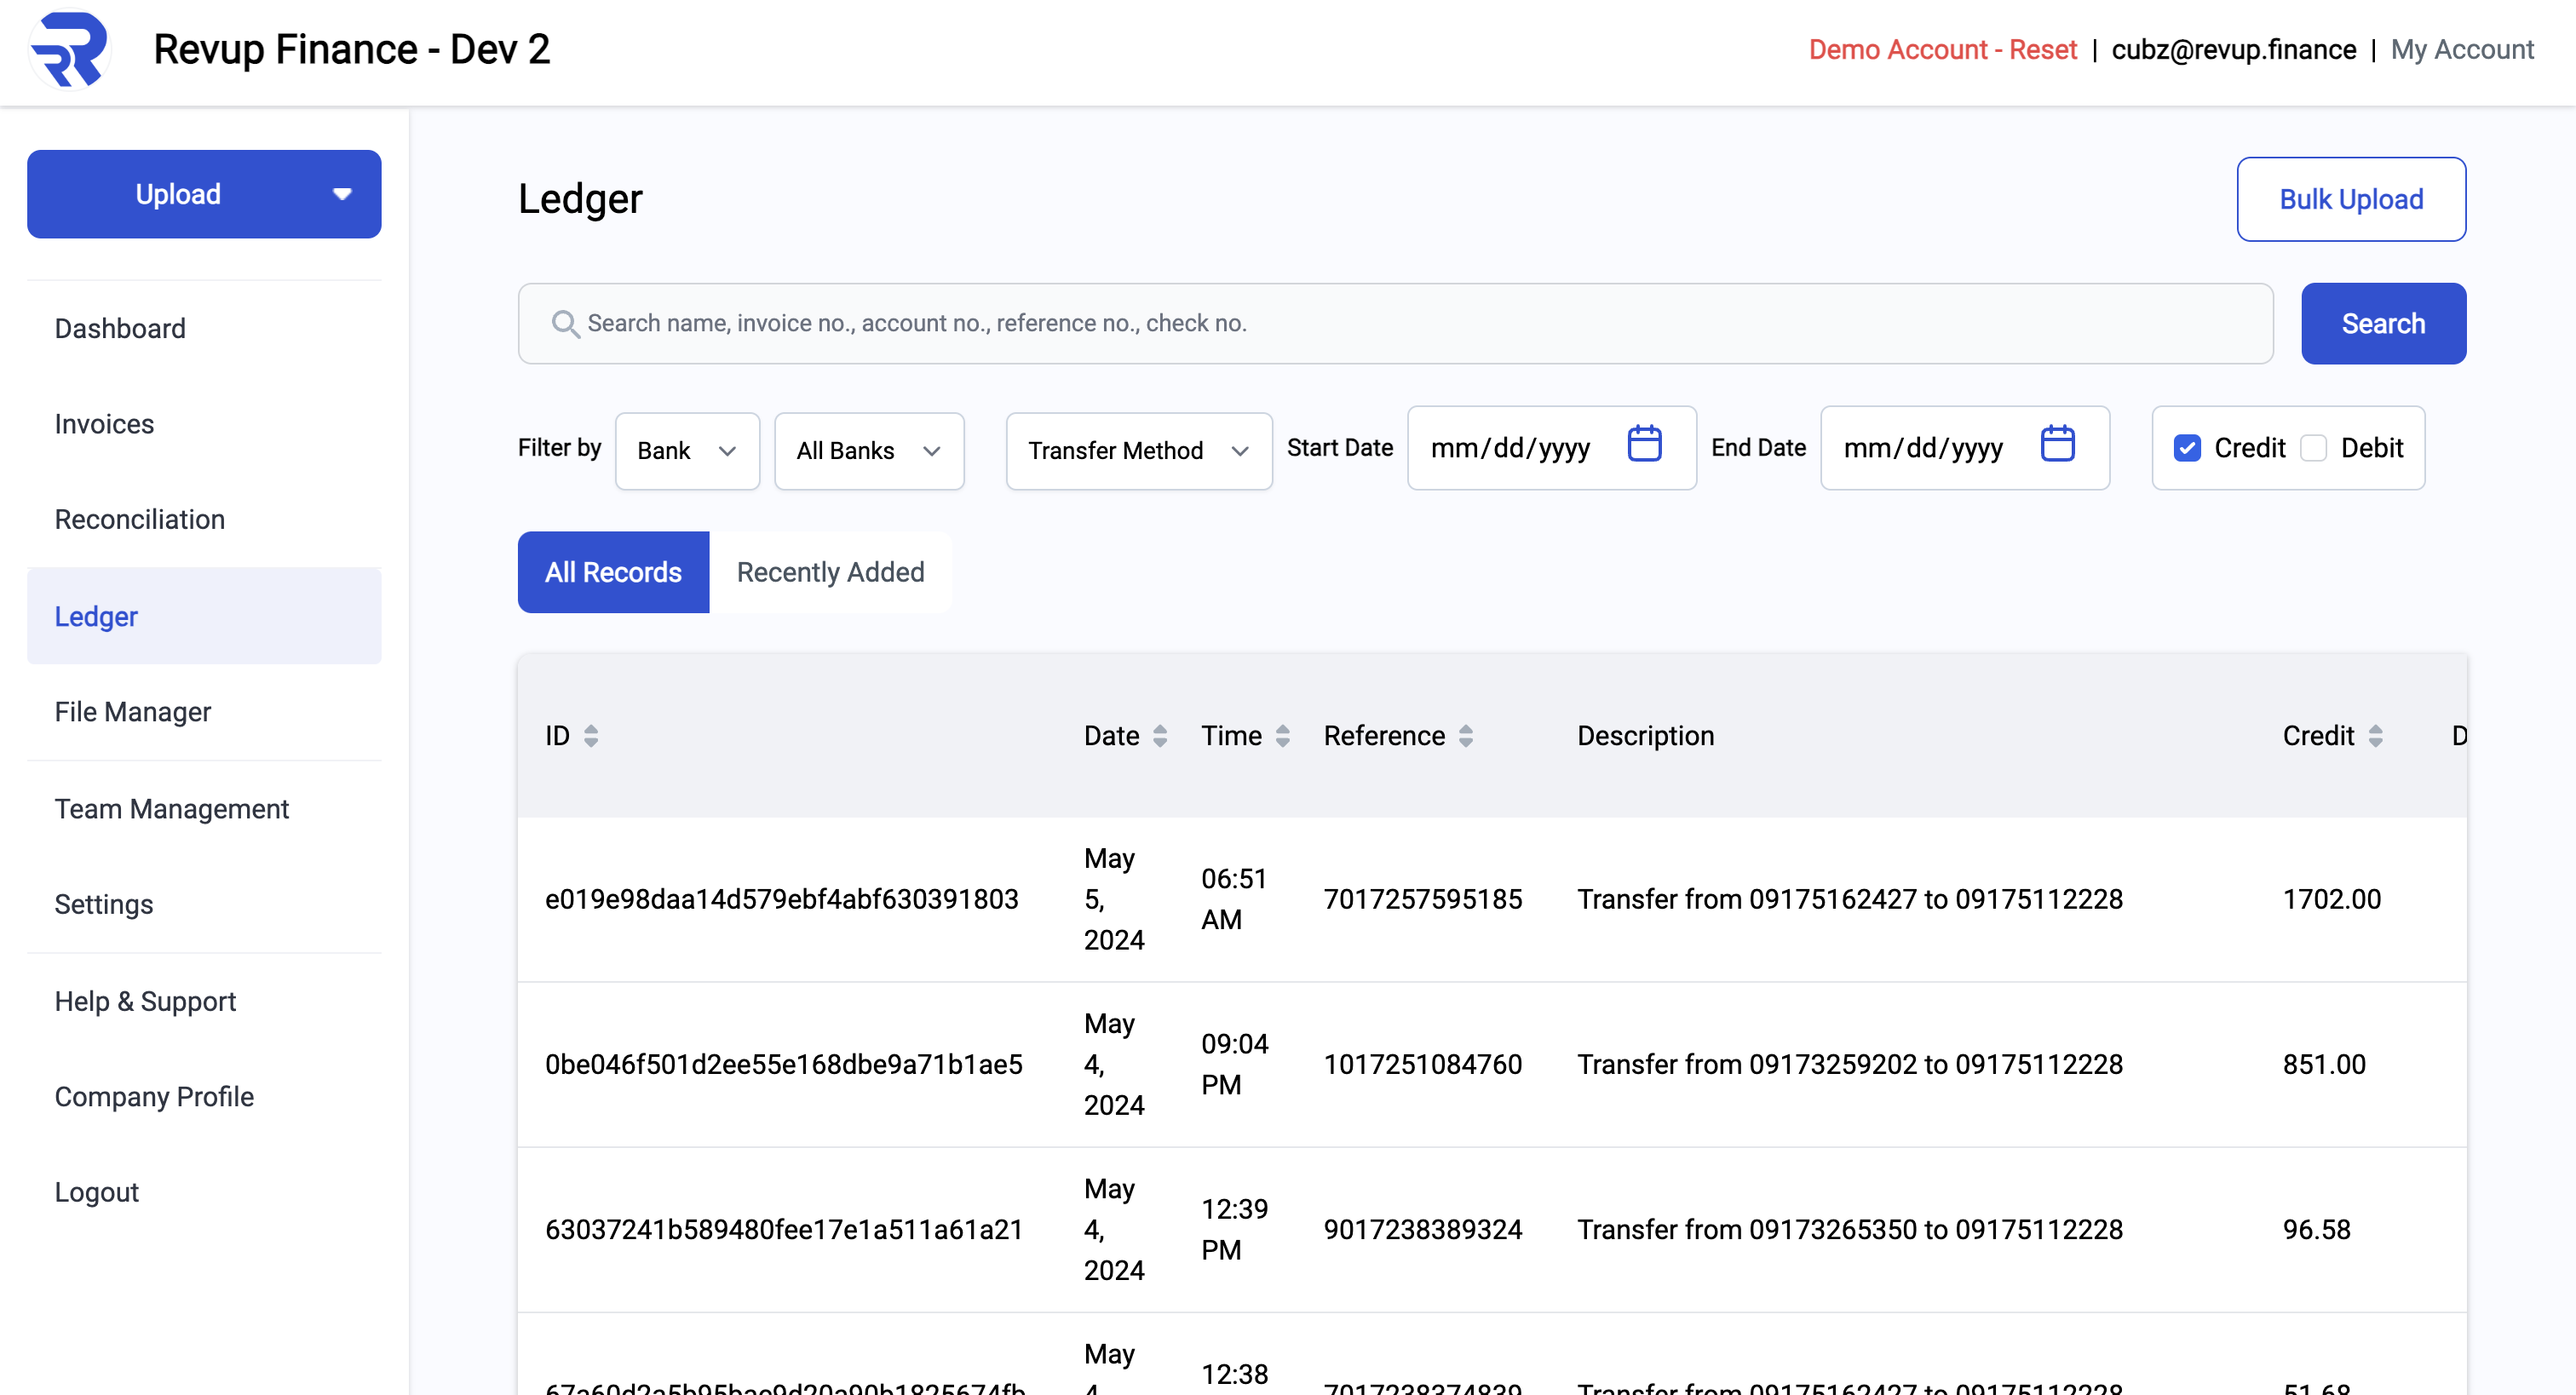Viewport: 2576px width, 1395px height.
Task: Click reference 7017257595185
Action: (1423, 899)
